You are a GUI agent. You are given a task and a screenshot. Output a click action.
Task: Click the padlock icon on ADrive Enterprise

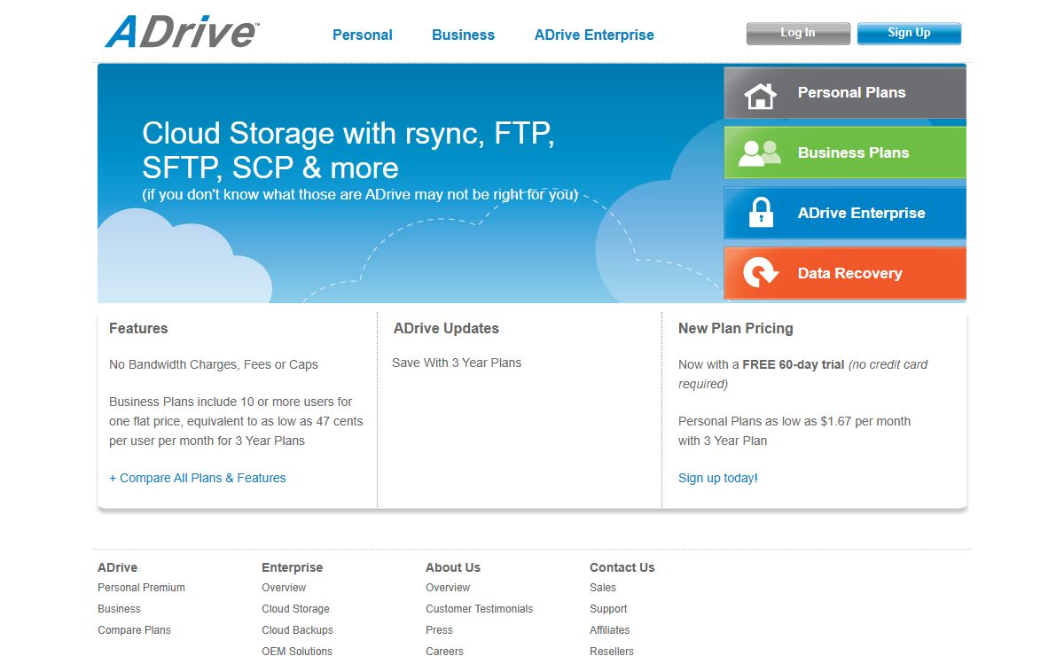coord(761,213)
